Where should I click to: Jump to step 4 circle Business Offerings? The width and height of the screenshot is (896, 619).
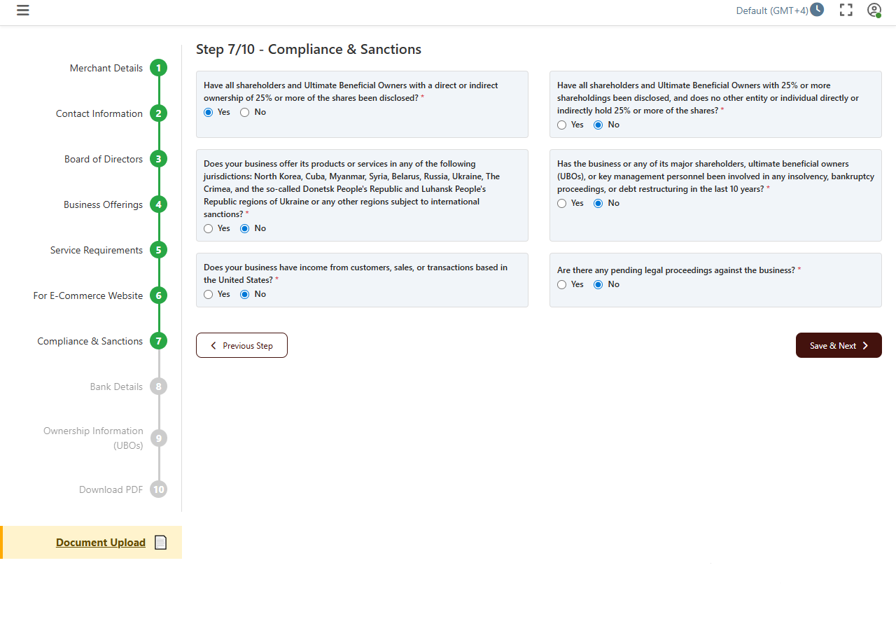tap(159, 204)
